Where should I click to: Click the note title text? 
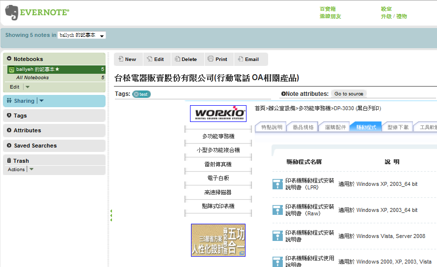[x=207, y=78]
